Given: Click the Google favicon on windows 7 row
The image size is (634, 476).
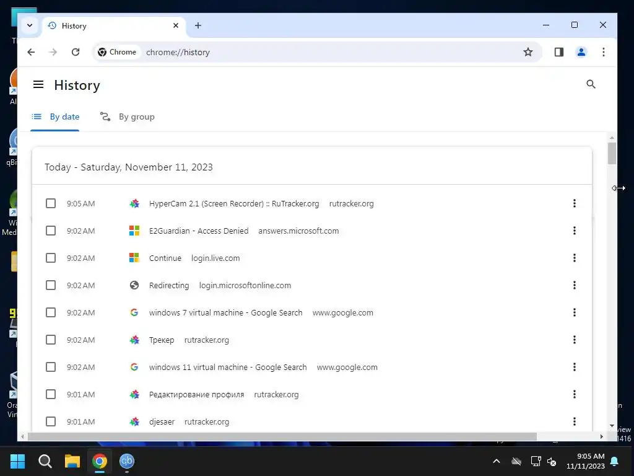Looking at the screenshot, I should pyautogui.click(x=134, y=312).
